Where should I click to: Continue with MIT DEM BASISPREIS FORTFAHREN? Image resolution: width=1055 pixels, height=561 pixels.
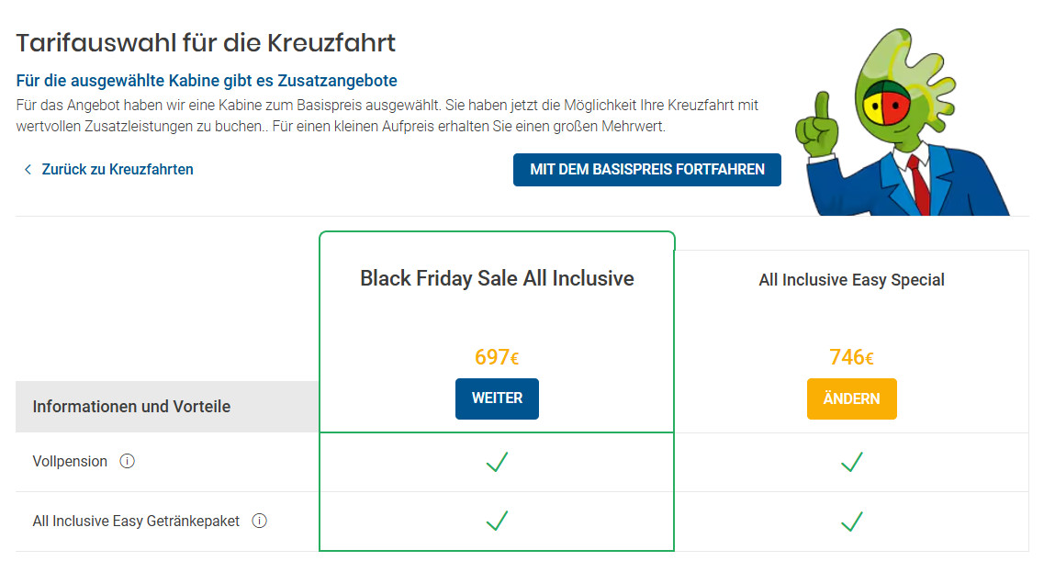tap(646, 170)
